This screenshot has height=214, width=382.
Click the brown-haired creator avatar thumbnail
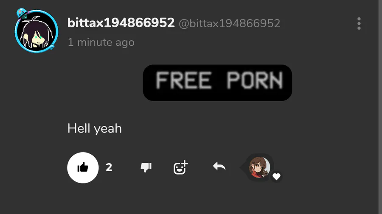click(x=259, y=167)
